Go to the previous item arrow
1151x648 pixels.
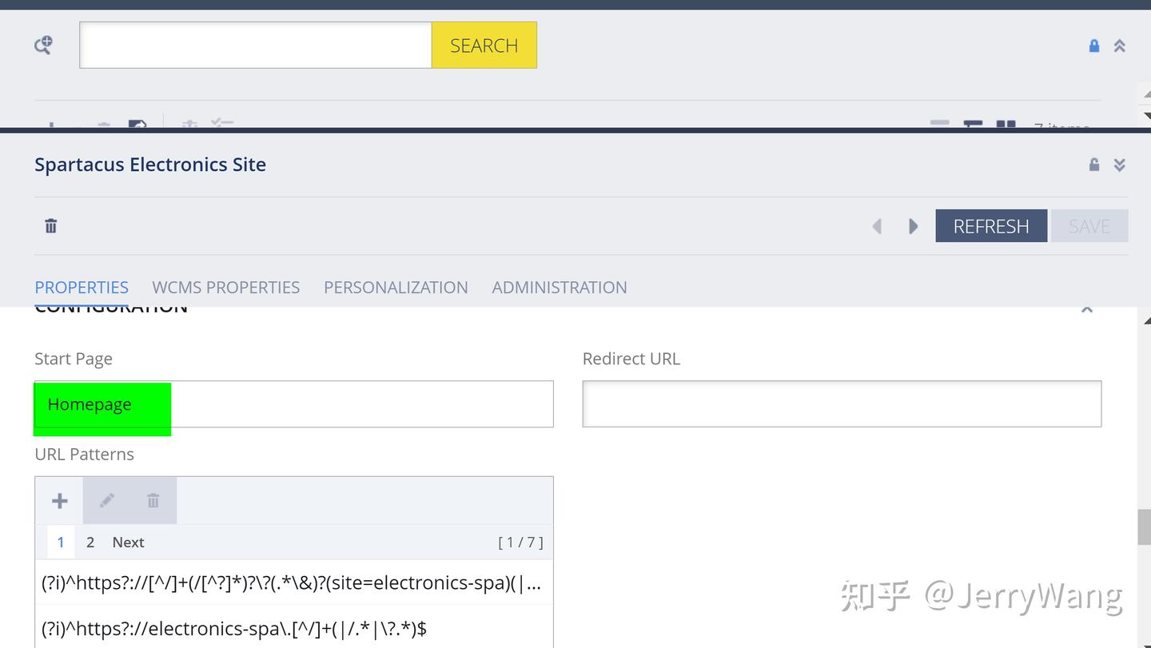[x=877, y=226]
